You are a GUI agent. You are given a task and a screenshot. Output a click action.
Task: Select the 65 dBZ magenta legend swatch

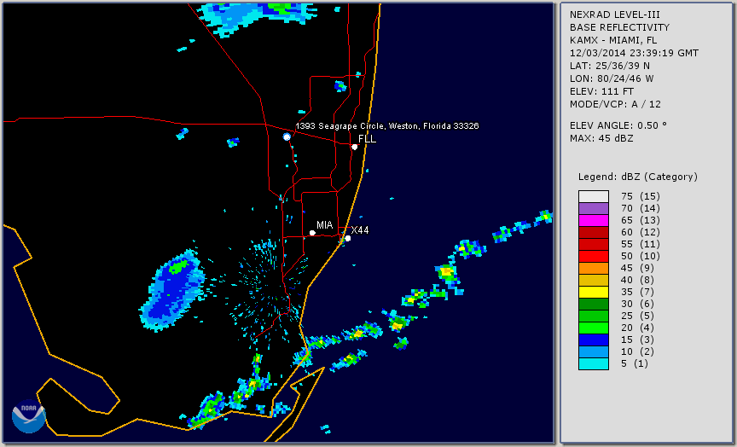594,220
